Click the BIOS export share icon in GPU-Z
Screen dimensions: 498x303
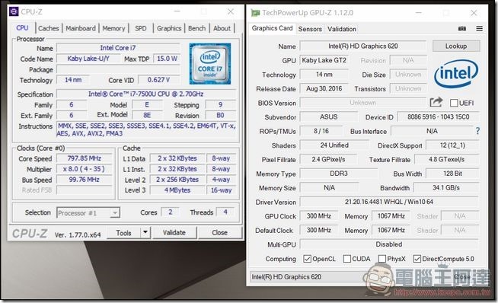(436, 102)
